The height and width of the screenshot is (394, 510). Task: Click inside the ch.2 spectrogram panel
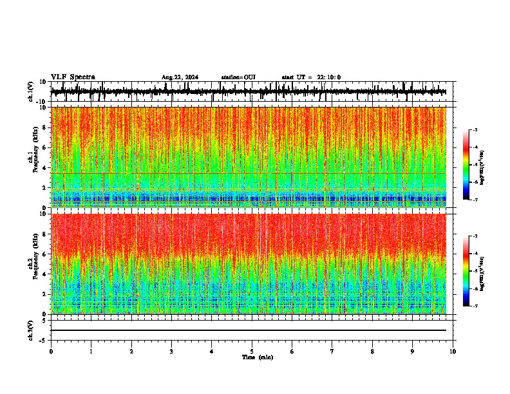[x=249, y=264]
